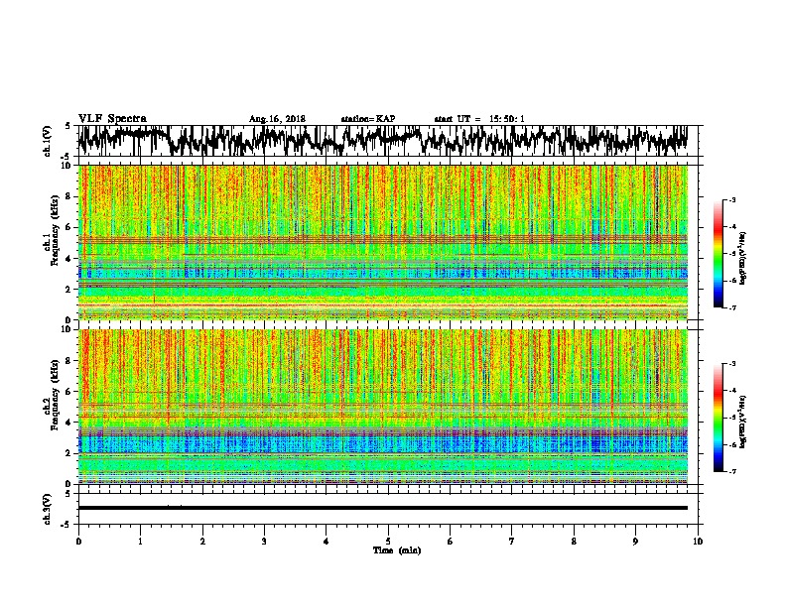Click the ch.2 PSD color scale bar
The height and width of the screenshot is (607, 786).
(x=719, y=418)
